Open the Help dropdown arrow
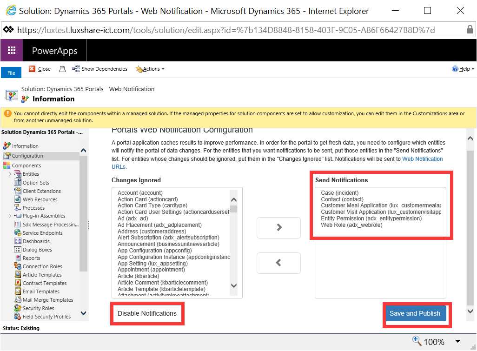 pyautogui.click(x=473, y=69)
